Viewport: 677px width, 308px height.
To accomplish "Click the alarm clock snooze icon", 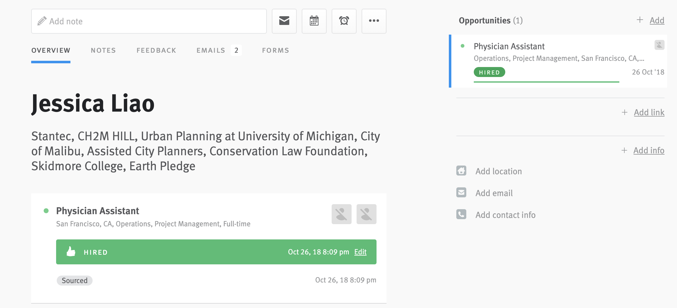I will (344, 21).
